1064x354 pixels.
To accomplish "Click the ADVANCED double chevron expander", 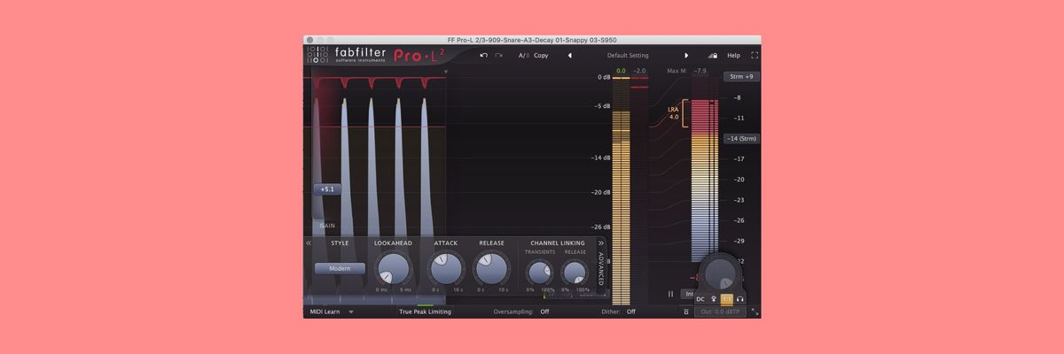I will click(600, 242).
